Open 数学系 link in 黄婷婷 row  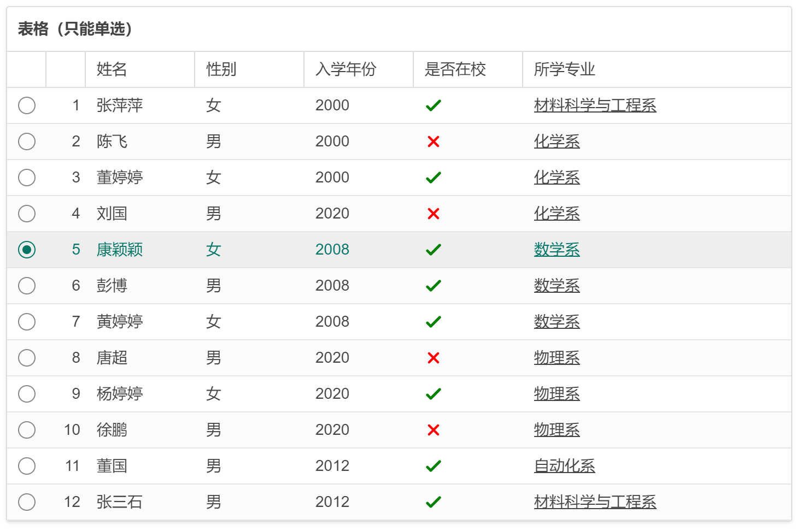tap(557, 322)
